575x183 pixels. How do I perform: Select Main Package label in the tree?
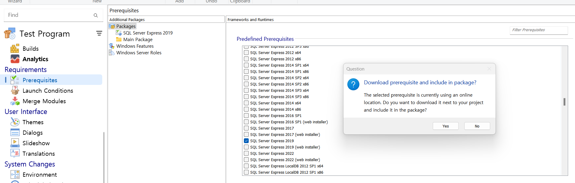point(138,40)
